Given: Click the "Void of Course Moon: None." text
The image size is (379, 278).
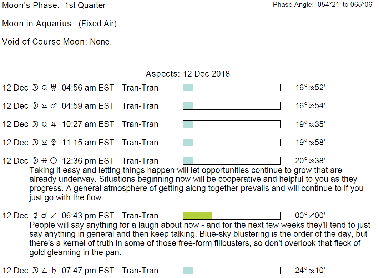Looking at the screenshot, I should (57, 42).
